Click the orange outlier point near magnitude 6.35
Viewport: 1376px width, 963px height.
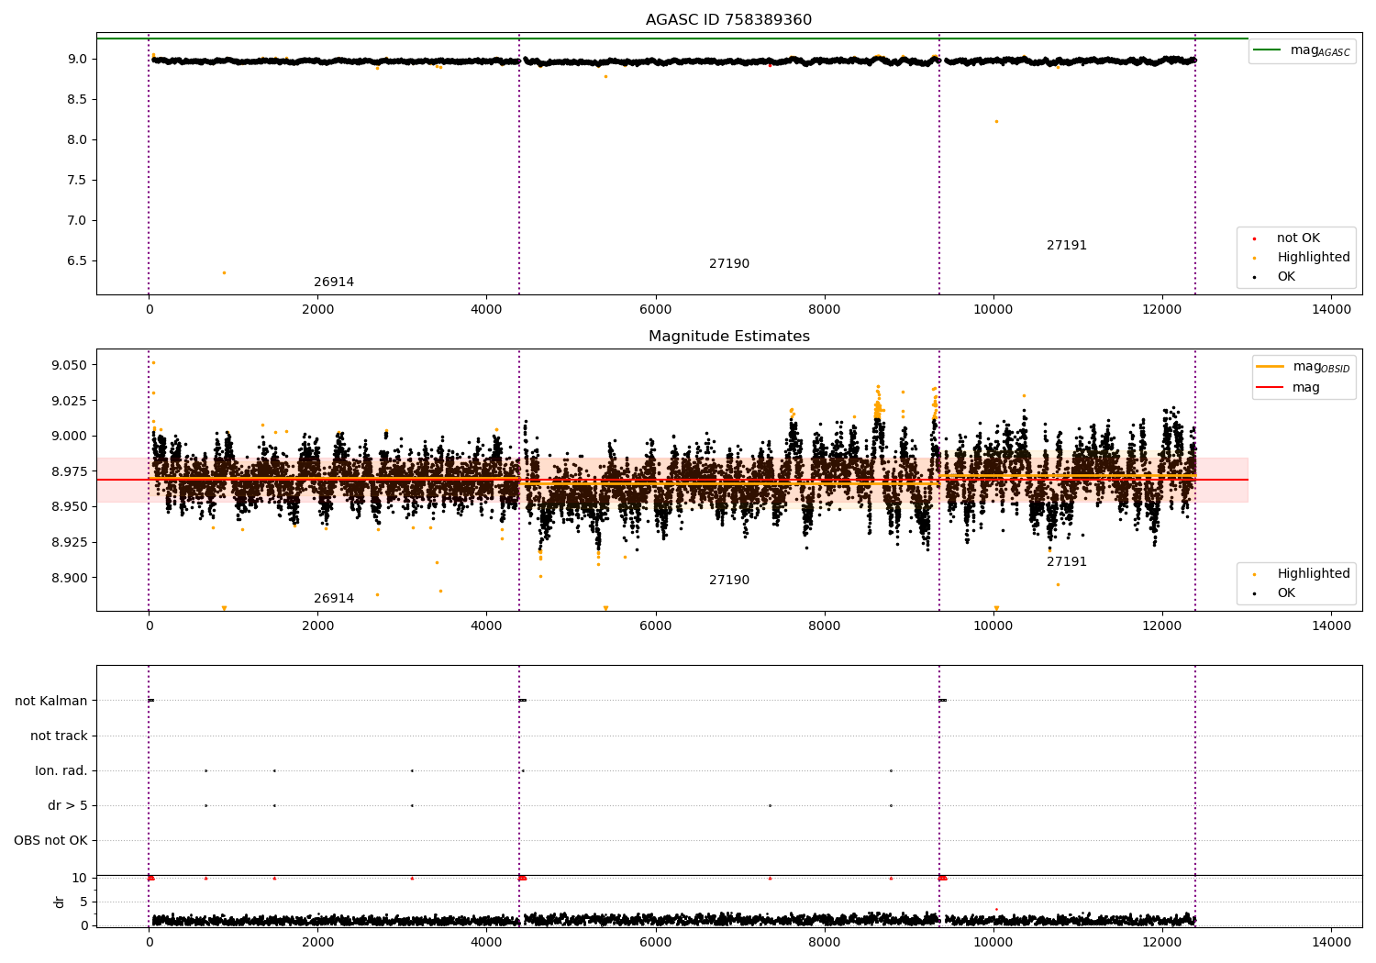(224, 272)
